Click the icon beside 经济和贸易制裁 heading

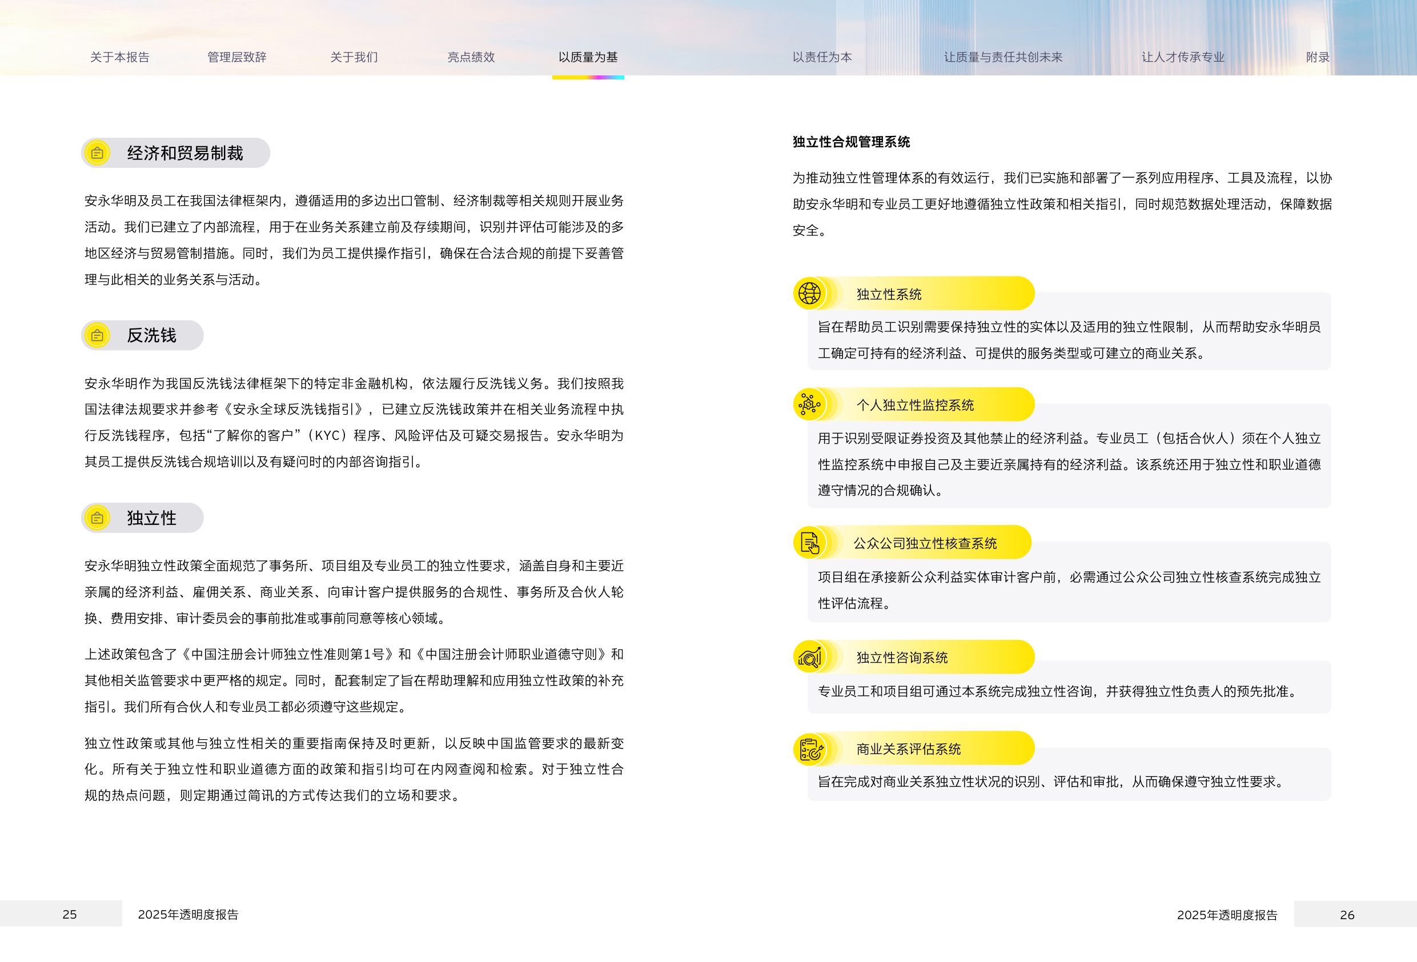[97, 153]
